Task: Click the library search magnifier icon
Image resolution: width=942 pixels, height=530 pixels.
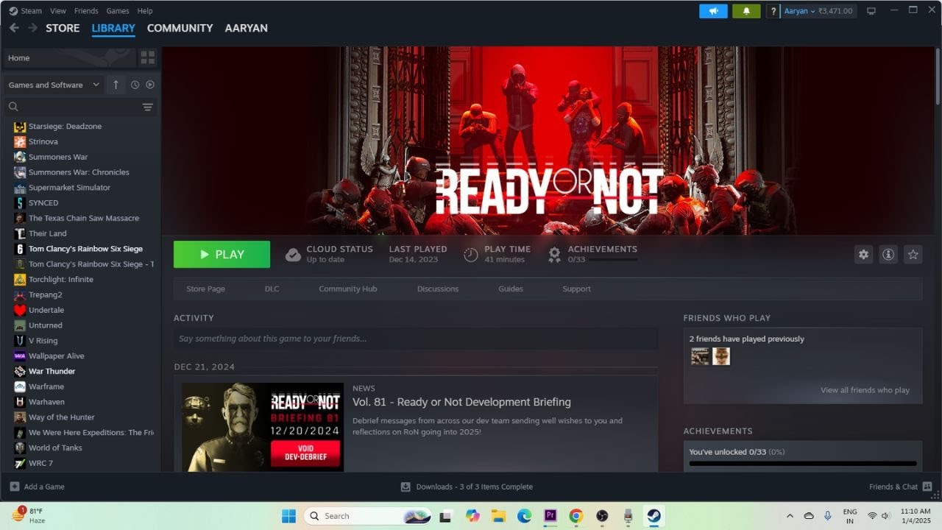Action: [13, 107]
